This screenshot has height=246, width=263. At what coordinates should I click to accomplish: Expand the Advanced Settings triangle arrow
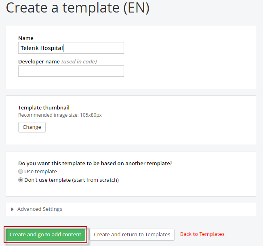click(x=13, y=209)
